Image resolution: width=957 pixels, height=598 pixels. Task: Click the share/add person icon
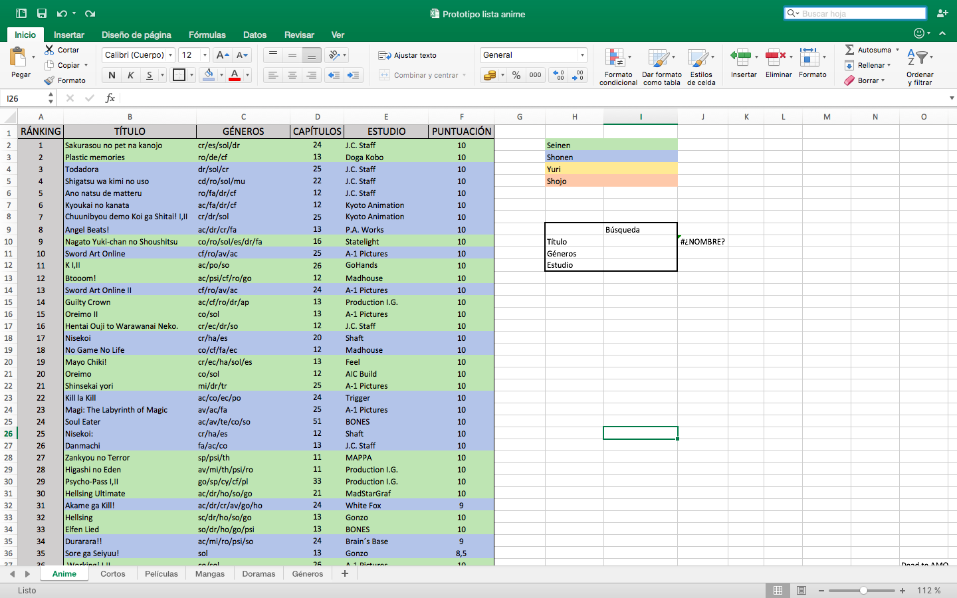coord(942,13)
